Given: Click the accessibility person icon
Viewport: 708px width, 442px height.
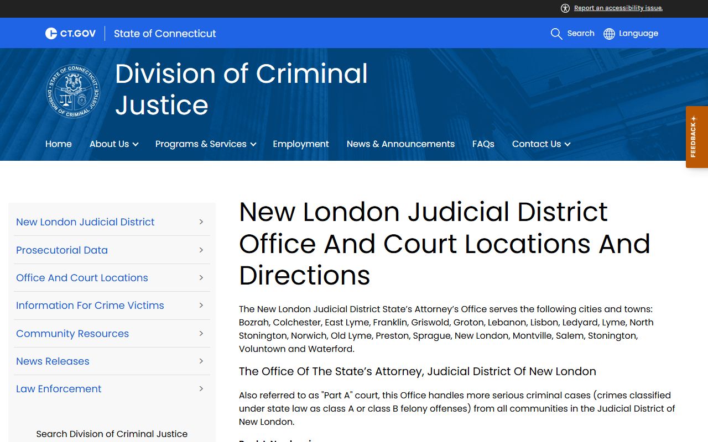Looking at the screenshot, I should click(x=565, y=8).
